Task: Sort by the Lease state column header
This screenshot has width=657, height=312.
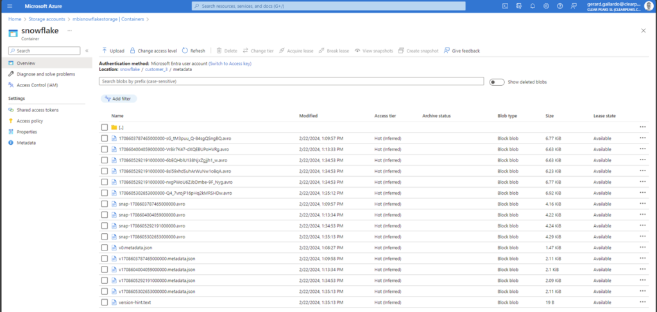Action: (x=604, y=116)
